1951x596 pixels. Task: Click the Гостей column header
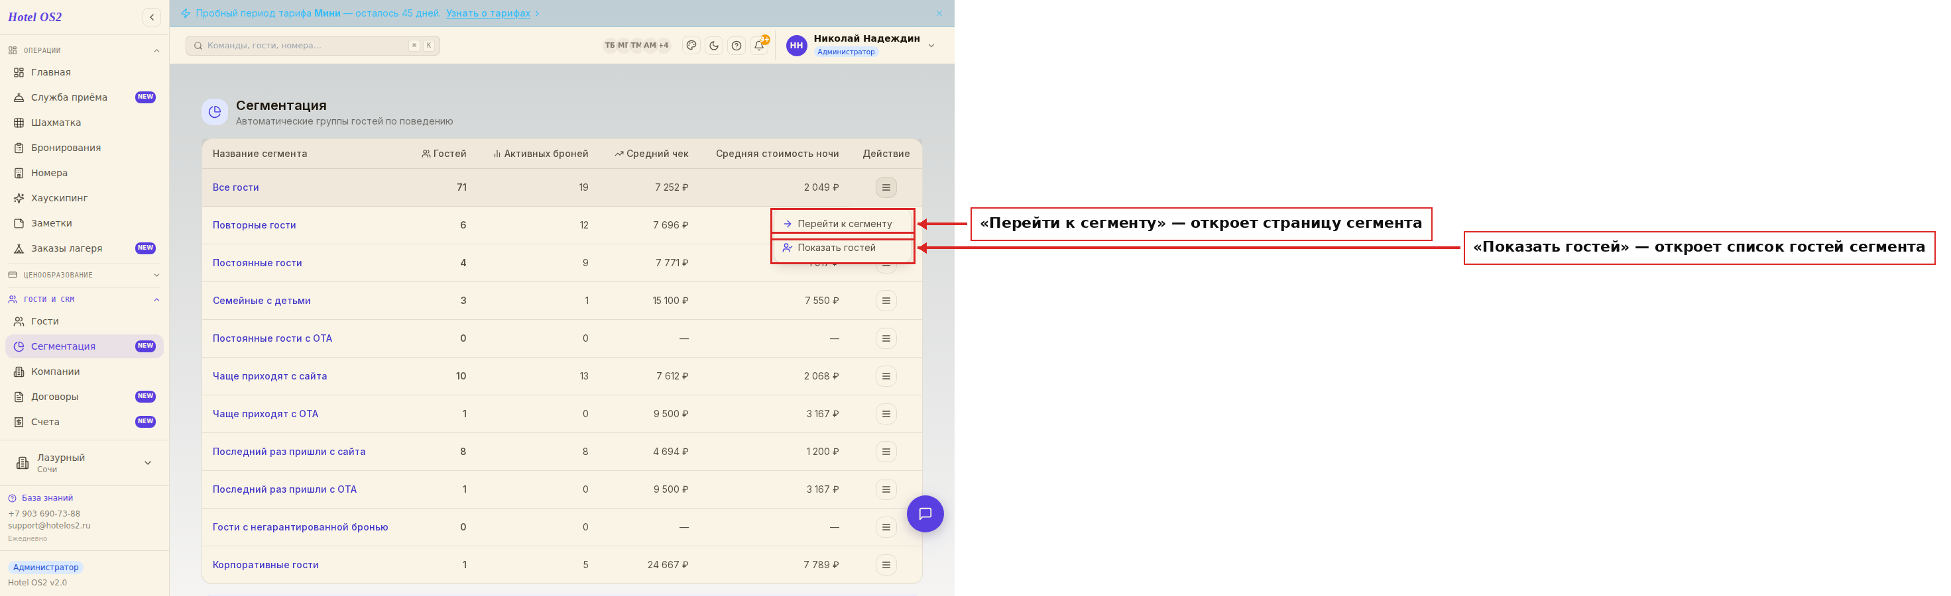coord(443,154)
